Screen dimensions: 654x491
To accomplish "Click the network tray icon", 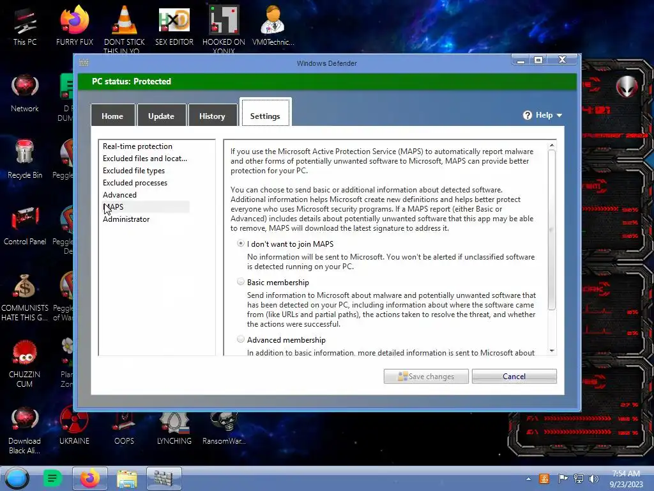I will tap(579, 479).
